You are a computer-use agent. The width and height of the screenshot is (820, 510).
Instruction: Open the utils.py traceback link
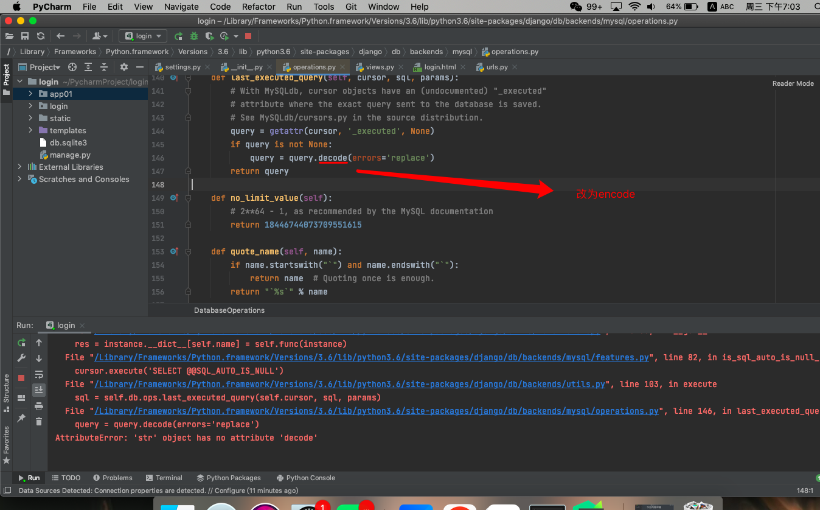point(350,384)
